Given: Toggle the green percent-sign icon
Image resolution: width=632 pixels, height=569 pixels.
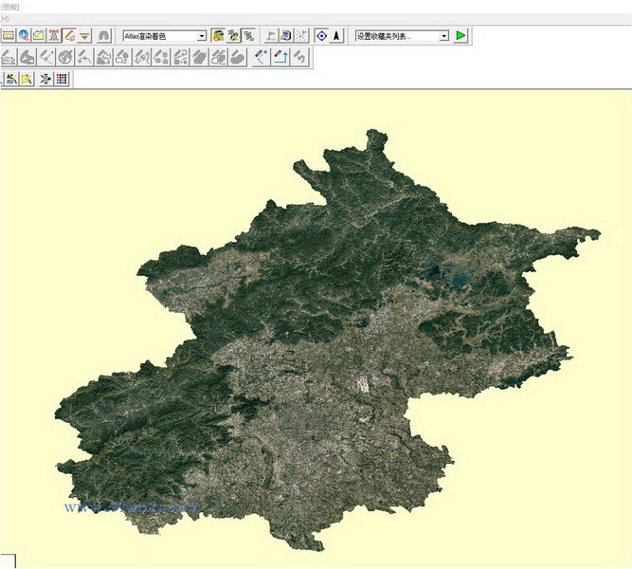Looking at the screenshot, I should [x=248, y=36].
